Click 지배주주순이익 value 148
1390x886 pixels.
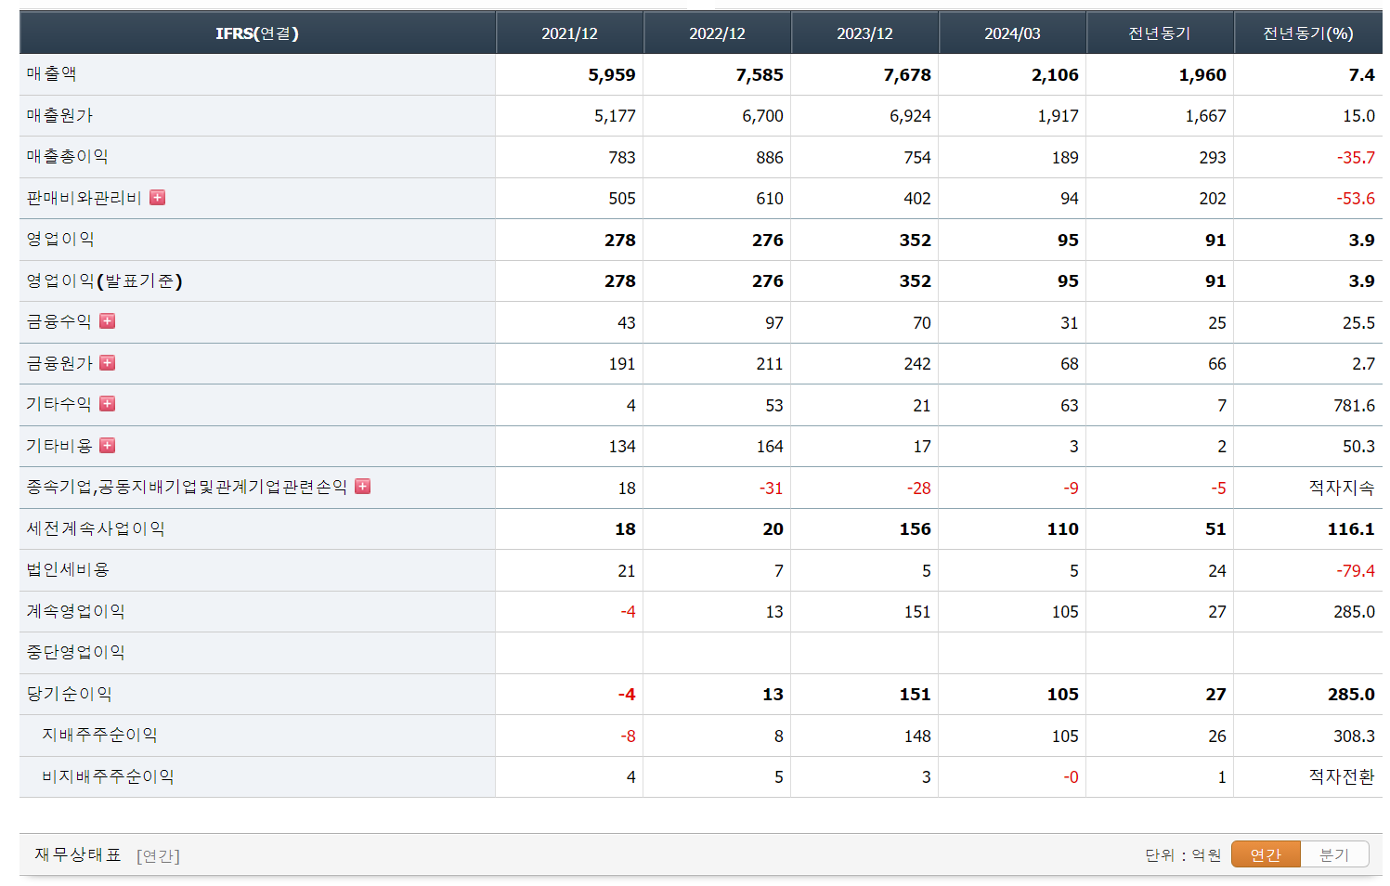[x=917, y=736]
